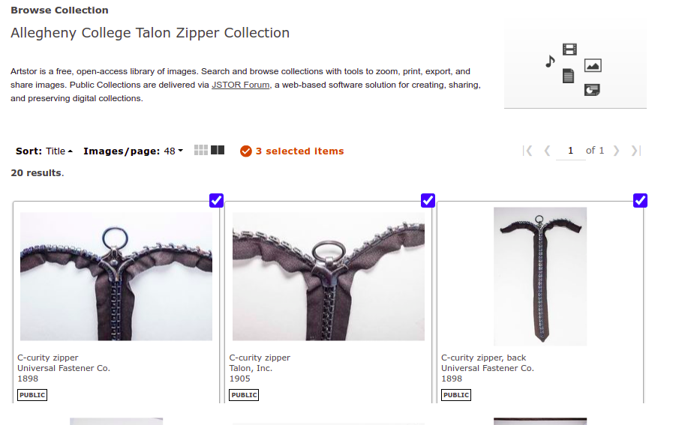Screen dimensions: 673x425
Task: Go to first page of results
Action: pos(528,151)
